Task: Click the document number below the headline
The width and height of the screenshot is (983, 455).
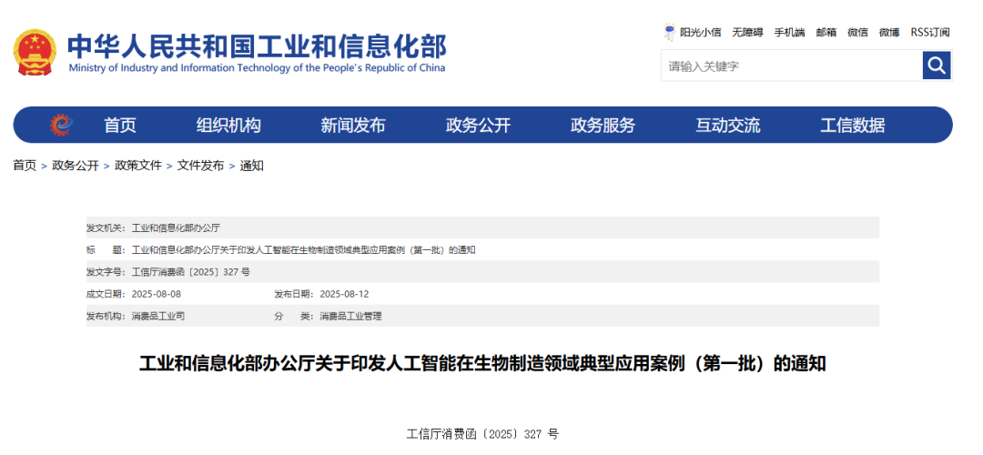Action: point(482,434)
